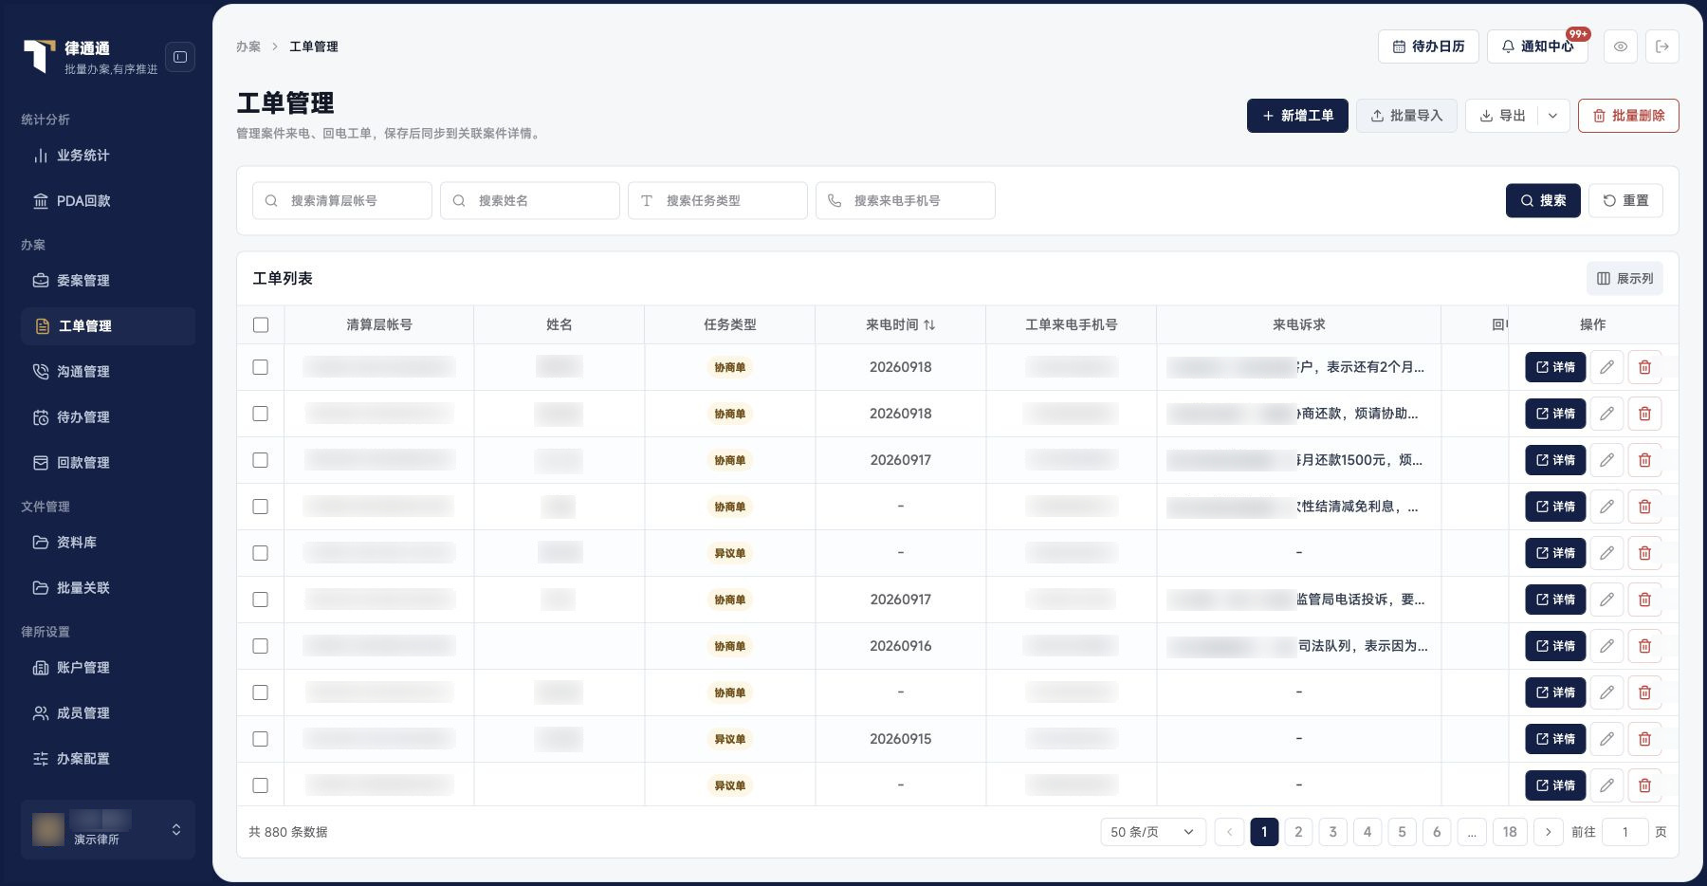The image size is (1707, 886).
Task: Open 待办日历 calendar button
Action: tap(1428, 46)
